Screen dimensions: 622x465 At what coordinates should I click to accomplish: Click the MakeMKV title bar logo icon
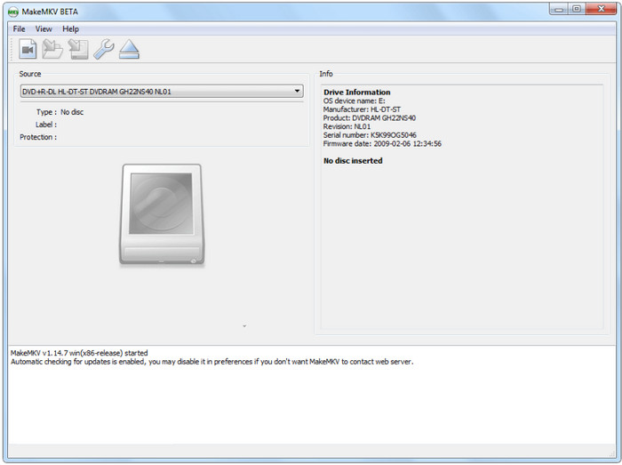tap(13, 12)
